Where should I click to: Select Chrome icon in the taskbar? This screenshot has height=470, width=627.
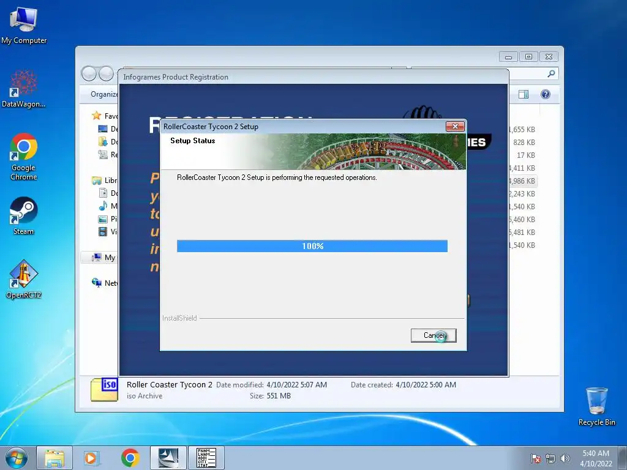coord(130,458)
